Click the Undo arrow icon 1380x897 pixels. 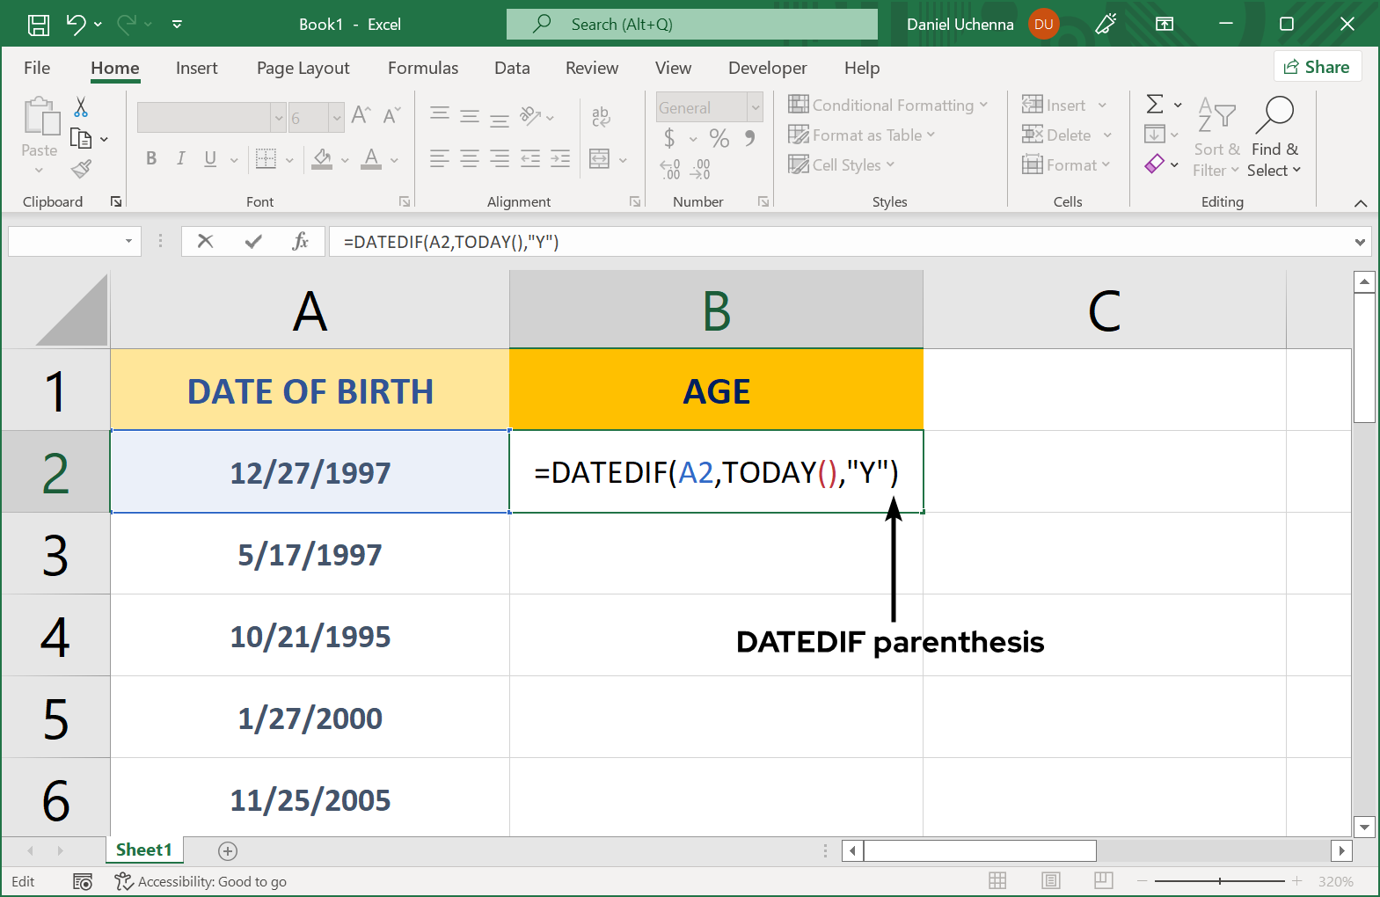click(76, 25)
